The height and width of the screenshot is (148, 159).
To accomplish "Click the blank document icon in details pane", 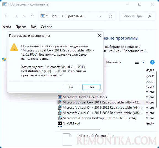I will pos(68,140).
